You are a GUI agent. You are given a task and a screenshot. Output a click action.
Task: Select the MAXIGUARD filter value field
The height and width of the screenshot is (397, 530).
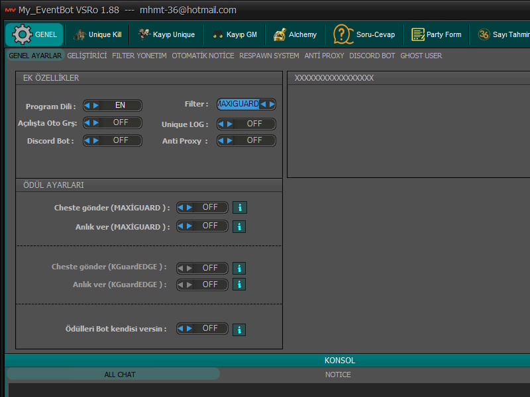tap(238, 104)
